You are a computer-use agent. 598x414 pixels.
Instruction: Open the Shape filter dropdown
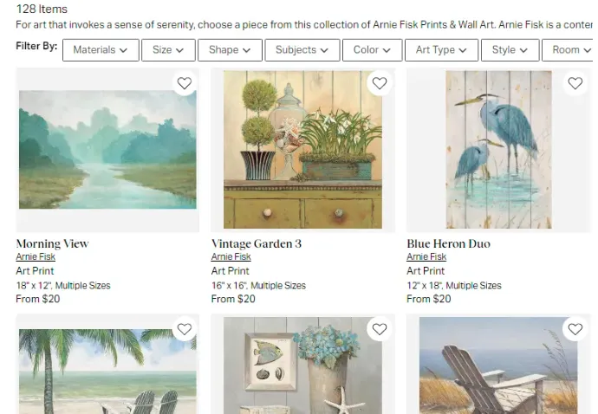(230, 50)
